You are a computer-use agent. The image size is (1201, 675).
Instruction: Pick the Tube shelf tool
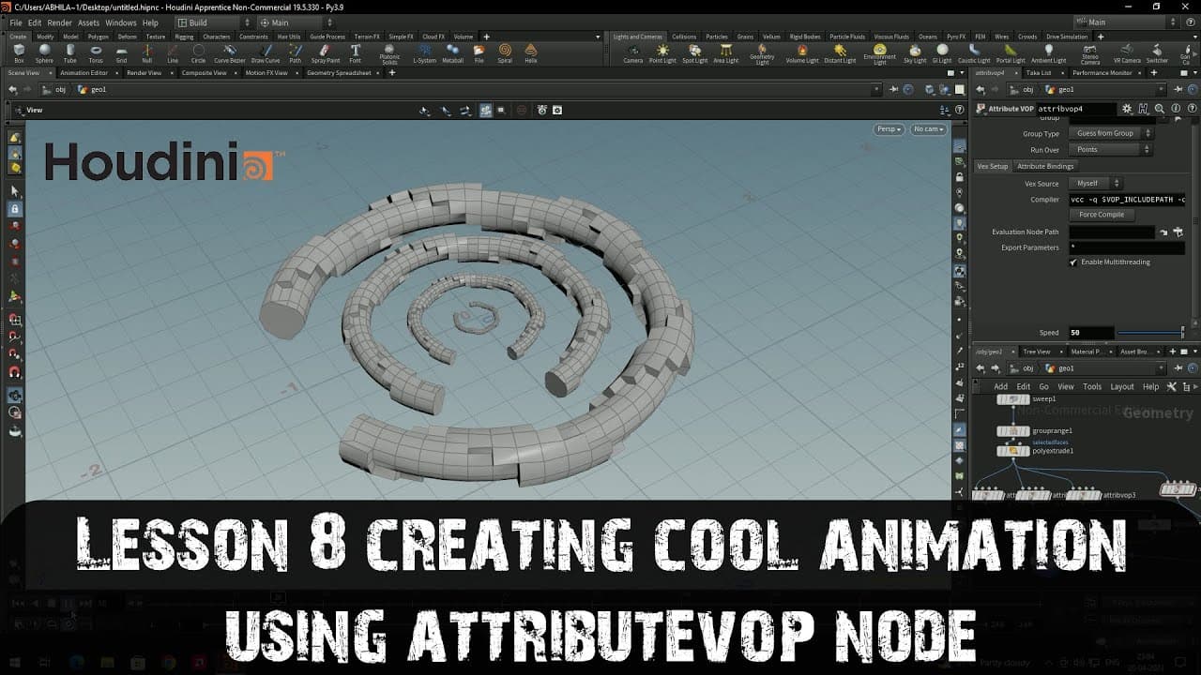(70, 52)
